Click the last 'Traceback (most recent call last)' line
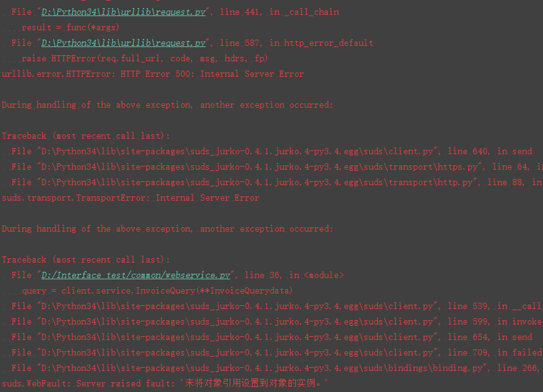Image resolution: width=543 pixels, height=392 pixels. click(x=86, y=260)
